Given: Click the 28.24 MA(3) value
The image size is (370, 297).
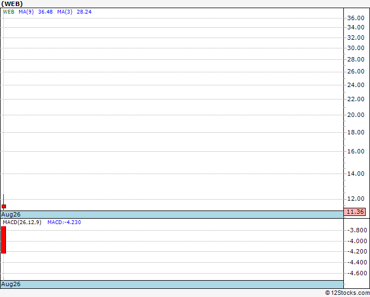Looking at the screenshot, I should tap(84, 12).
